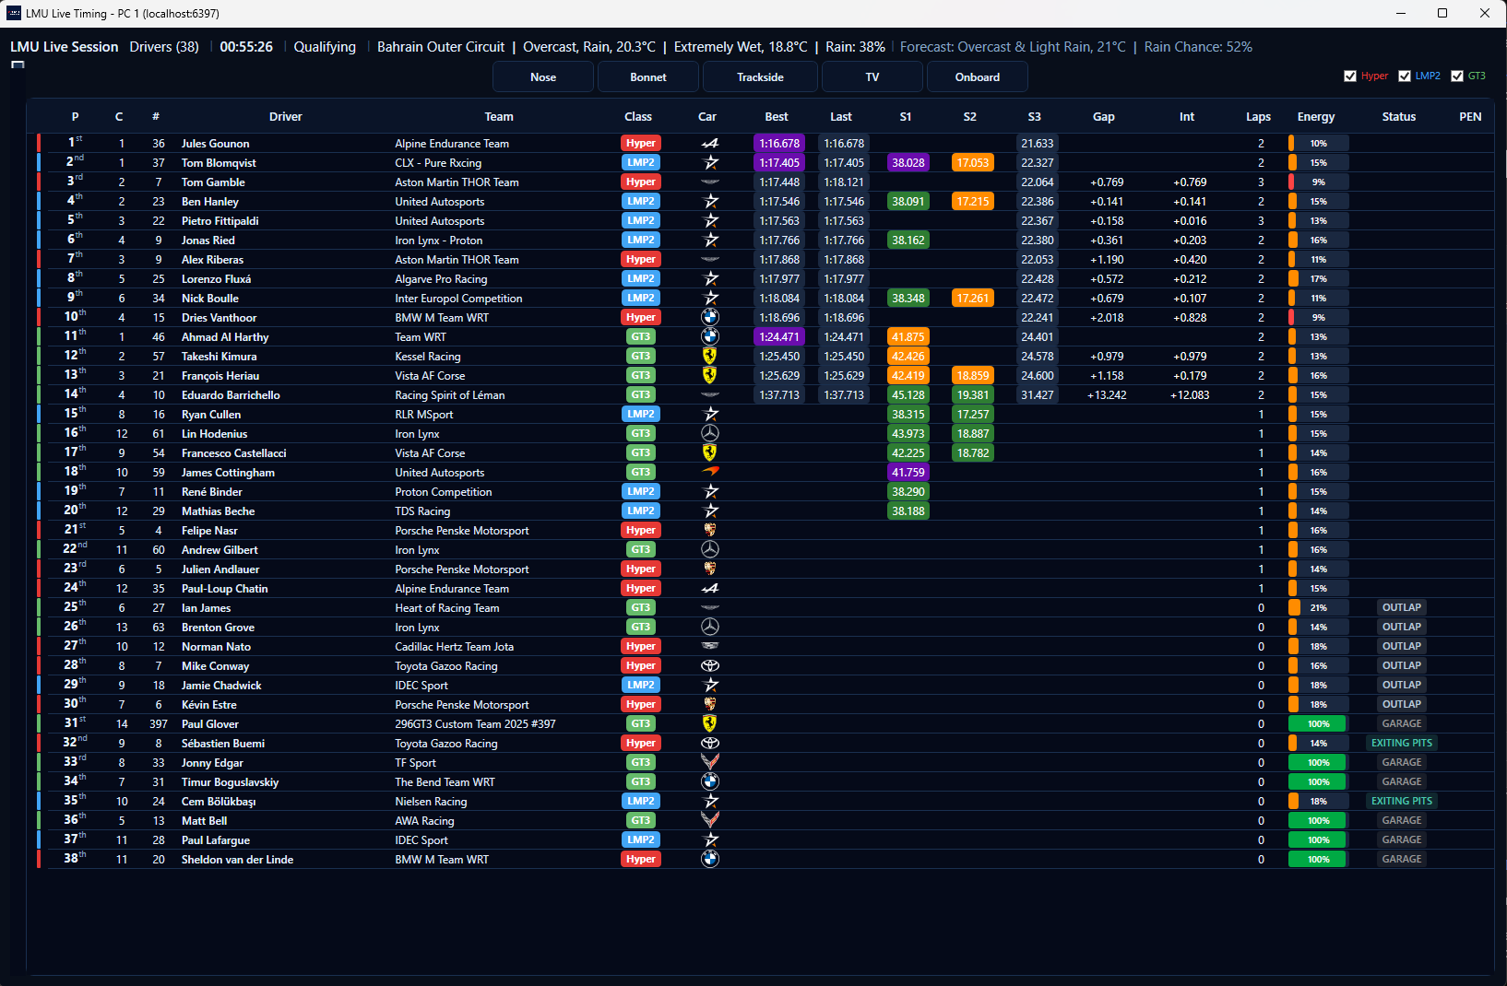This screenshot has height=986, width=1507.
Task: Click the Sort by Class column header
Action: pos(638,117)
